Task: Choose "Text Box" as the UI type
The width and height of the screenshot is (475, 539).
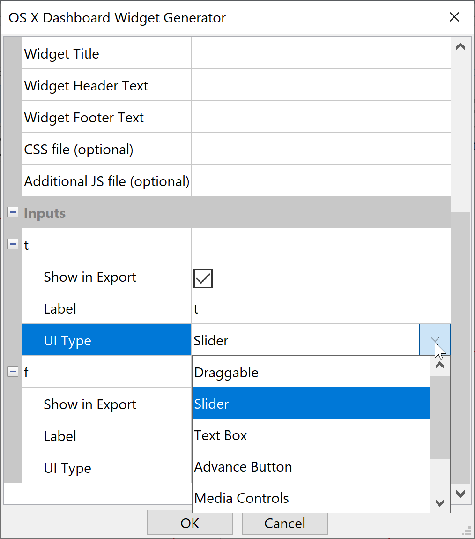Action: point(220,435)
